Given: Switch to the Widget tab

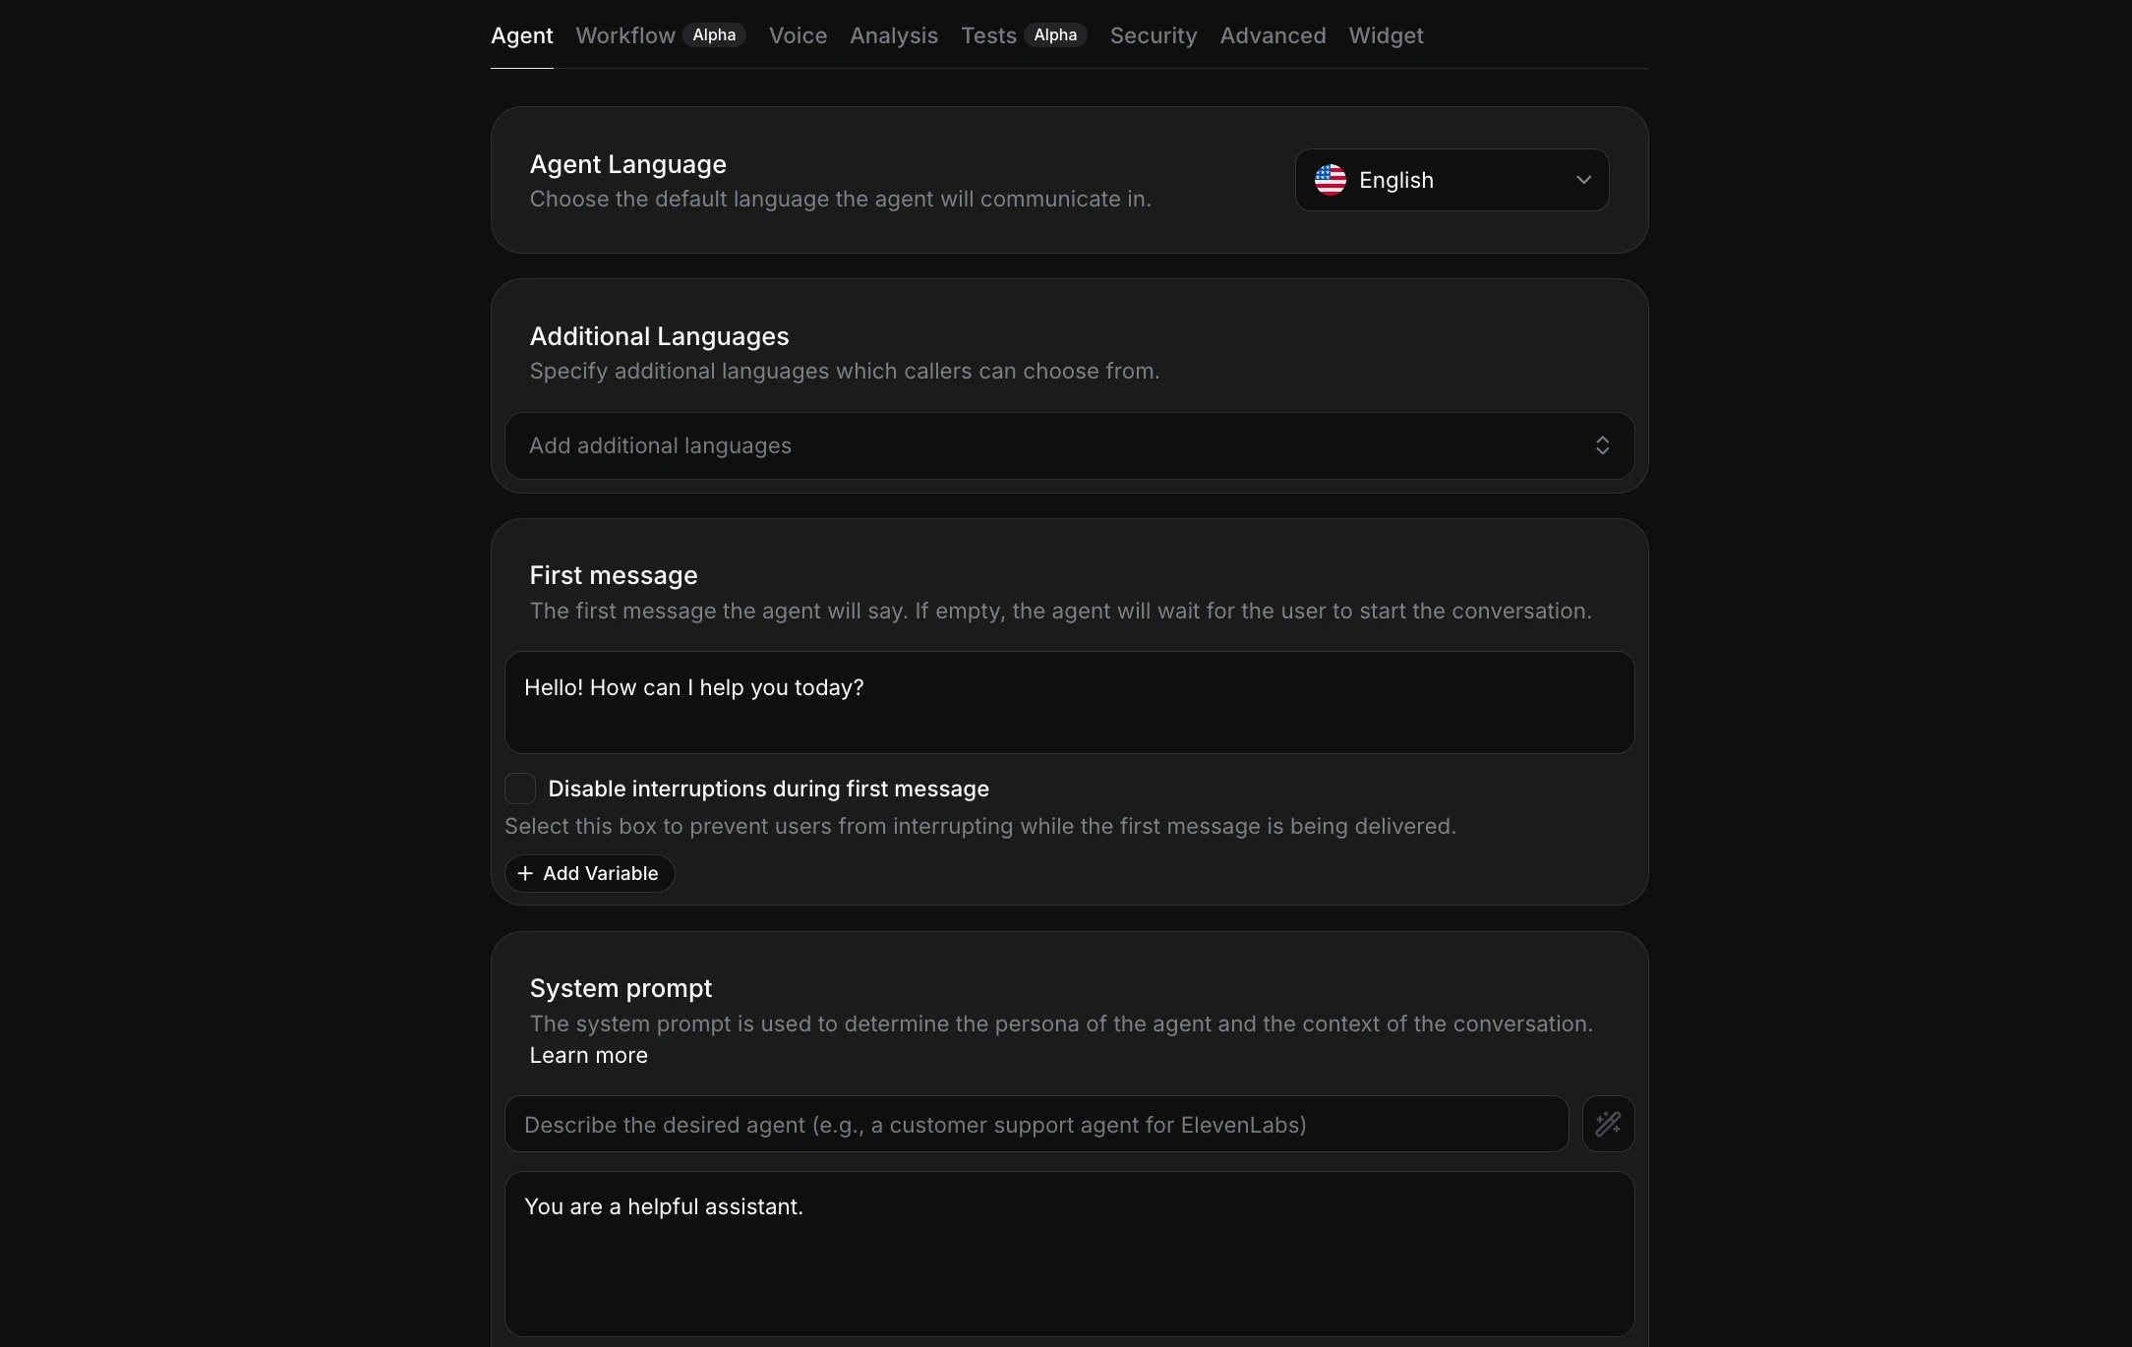Looking at the screenshot, I should click(1386, 35).
